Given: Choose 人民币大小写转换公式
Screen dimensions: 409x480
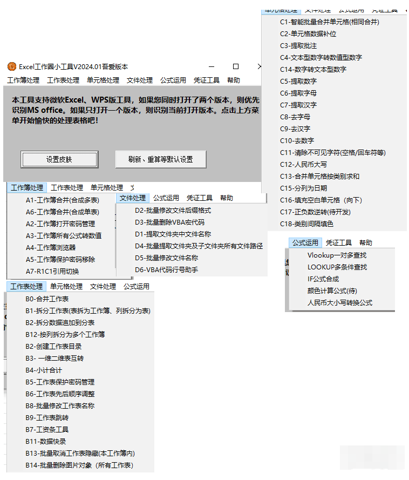Looking at the screenshot, I should point(340,303).
